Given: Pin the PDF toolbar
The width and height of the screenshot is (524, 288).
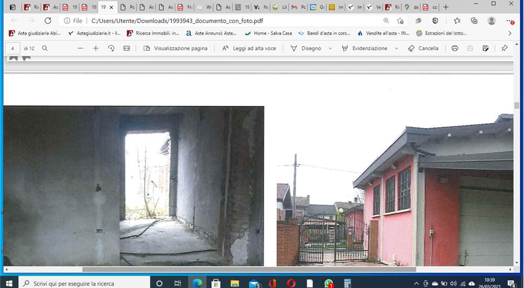Looking at the screenshot, I should coord(504,49).
